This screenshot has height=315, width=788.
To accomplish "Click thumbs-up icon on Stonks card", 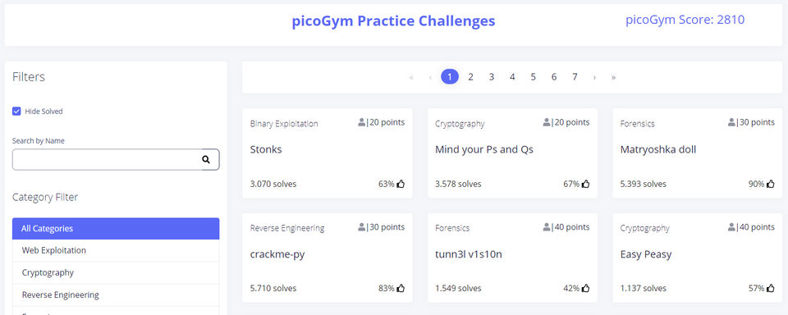I will (401, 184).
